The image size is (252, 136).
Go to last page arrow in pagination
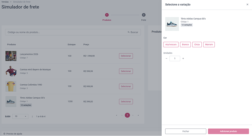138,115
